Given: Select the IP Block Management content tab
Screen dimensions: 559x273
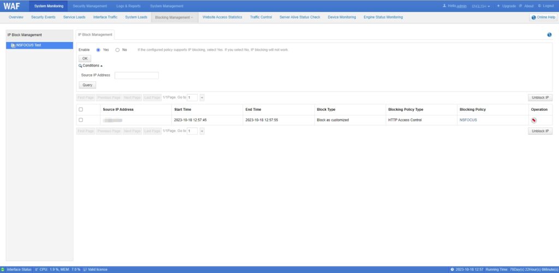Looking at the screenshot, I should click(95, 34).
